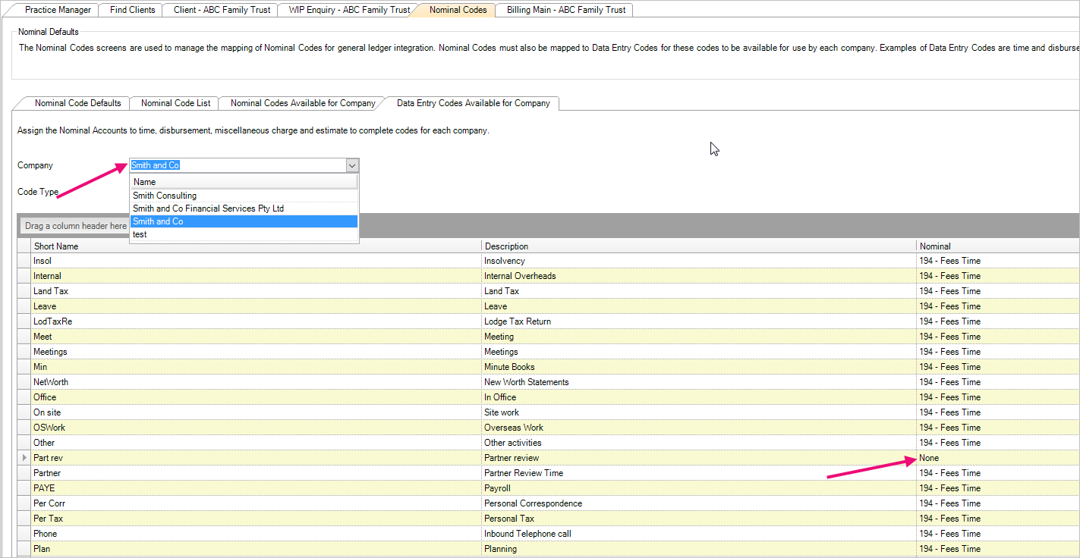Select Smith Consulting from the company list
The height and width of the screenshot is (558, 1080).
tap(165, 195)
